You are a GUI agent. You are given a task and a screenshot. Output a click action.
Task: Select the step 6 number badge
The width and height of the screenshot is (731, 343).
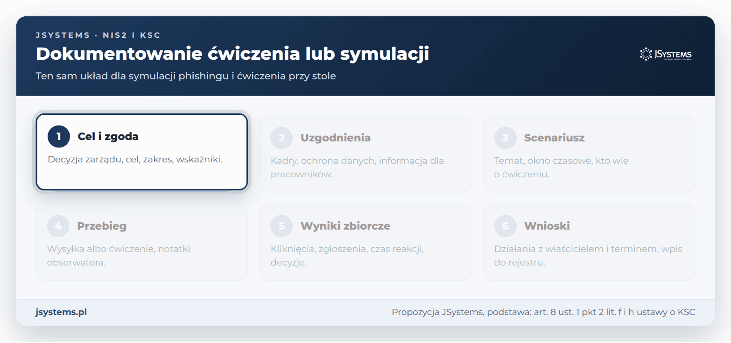[x=506, y=226]
